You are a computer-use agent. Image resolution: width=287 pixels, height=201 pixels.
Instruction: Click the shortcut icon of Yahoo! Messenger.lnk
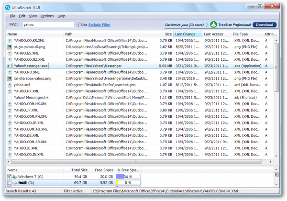coord(10,98)
